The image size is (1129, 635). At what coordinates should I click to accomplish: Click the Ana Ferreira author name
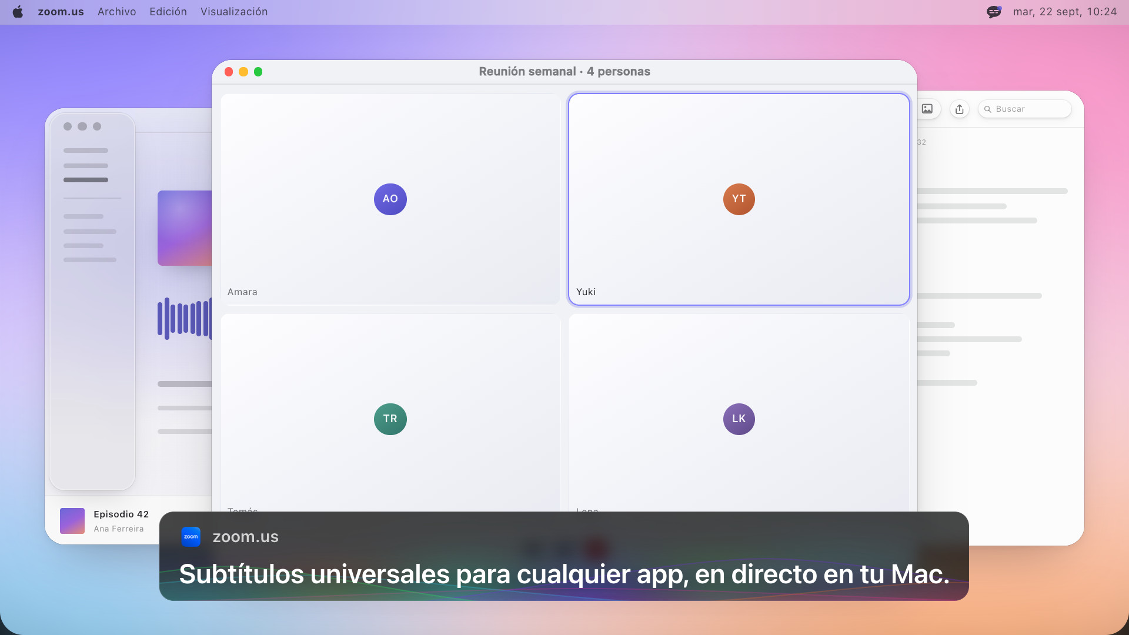(x=119, y=529)
